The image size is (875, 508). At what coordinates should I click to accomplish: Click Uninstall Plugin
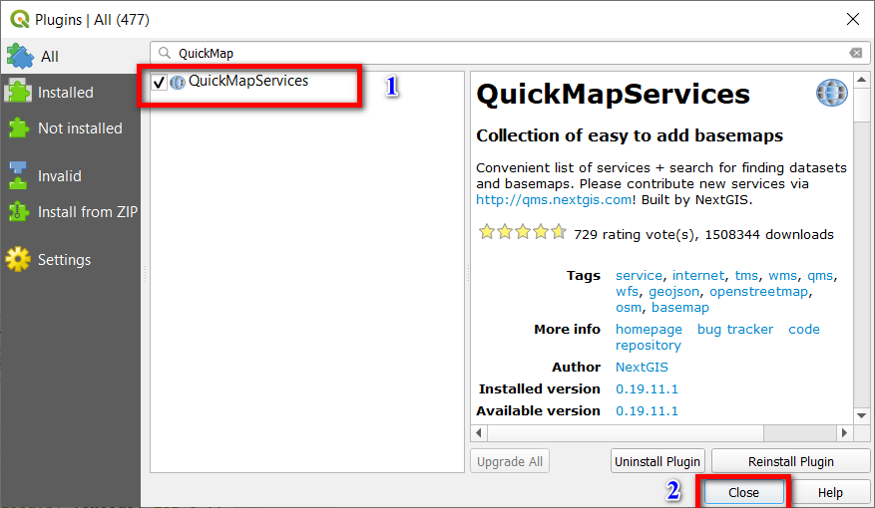pyautogui.click(x=657, y=461)
